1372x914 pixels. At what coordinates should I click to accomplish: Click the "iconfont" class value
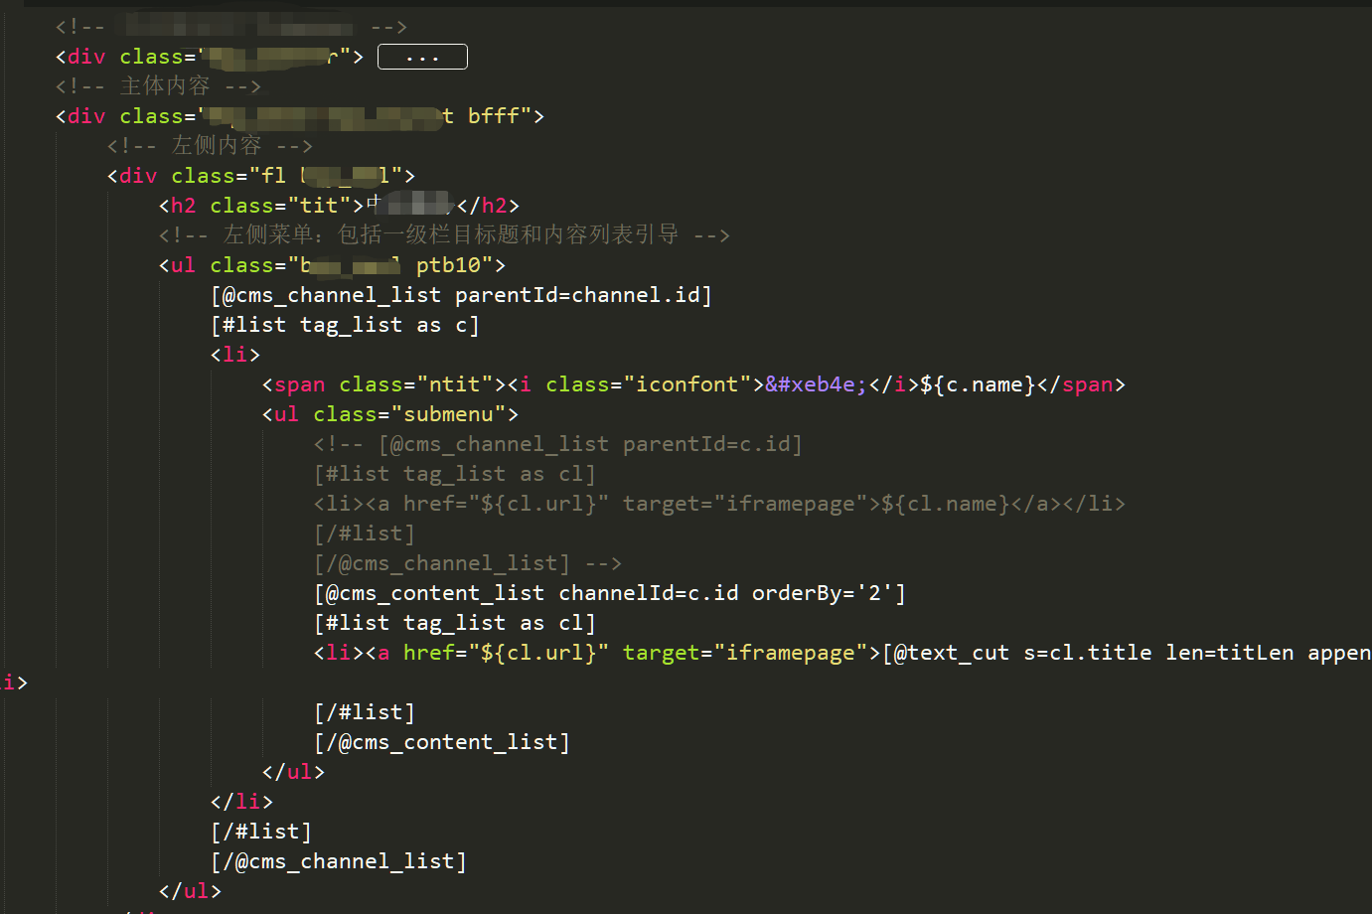[687, 384]
